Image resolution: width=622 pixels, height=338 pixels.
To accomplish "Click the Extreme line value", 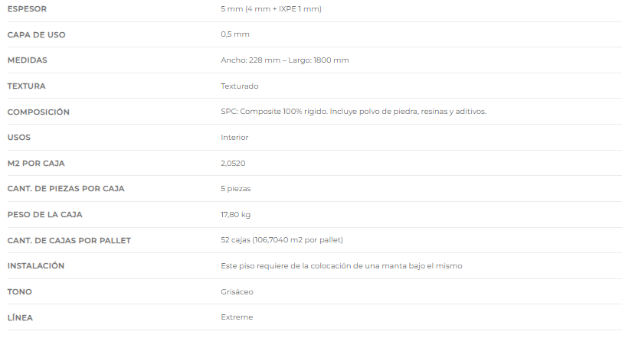I will pyautogui.click(x=237, y=317).
